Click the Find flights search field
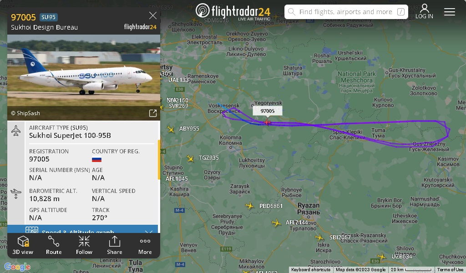This screenshot has height=273, width=466. click(346, 12)
